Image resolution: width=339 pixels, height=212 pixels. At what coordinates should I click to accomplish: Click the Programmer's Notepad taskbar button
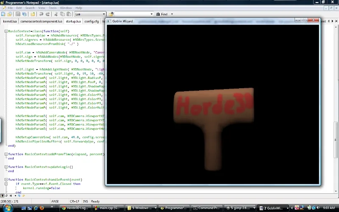click(174, 208)
